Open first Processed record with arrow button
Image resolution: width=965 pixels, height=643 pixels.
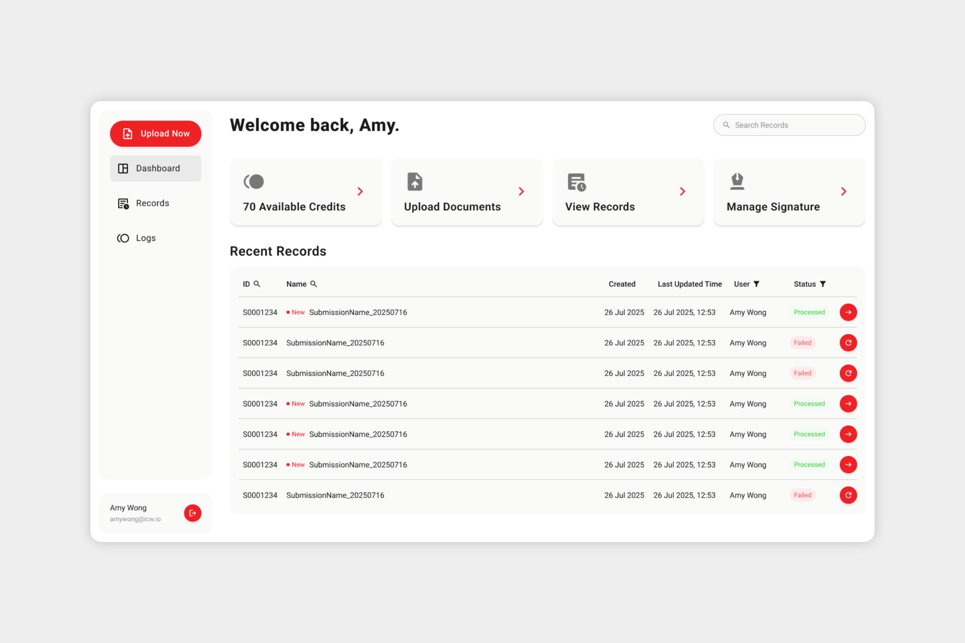pos(848,312)
